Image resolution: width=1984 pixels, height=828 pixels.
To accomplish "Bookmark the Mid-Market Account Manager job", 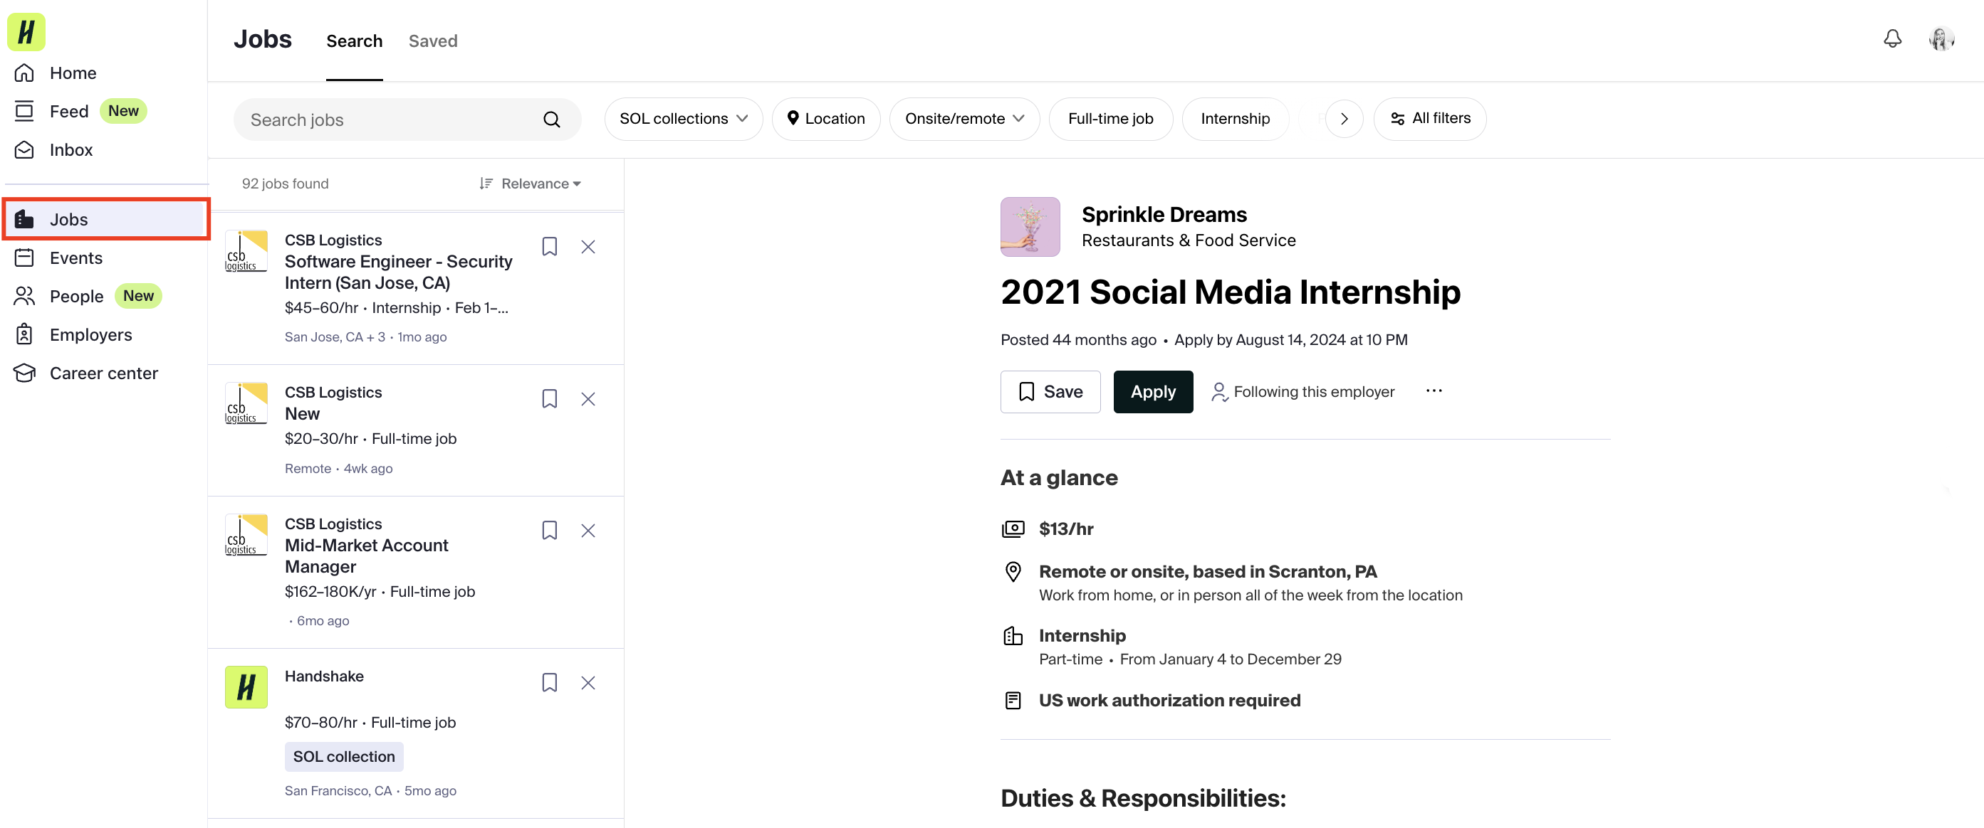I will pyautogui.click(x=549, y=530).
